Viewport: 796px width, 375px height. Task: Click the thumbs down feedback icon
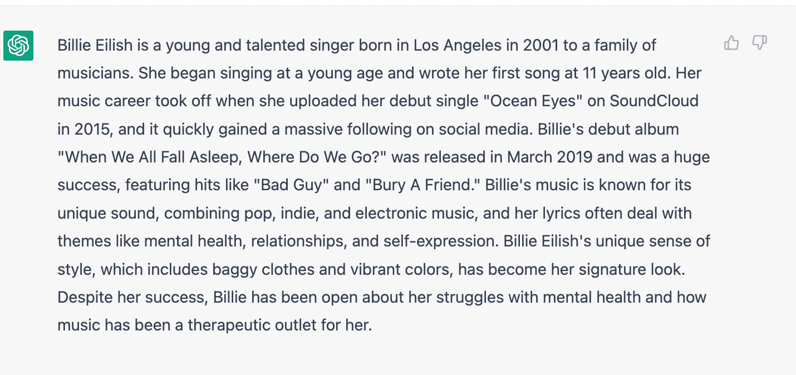(760, 43)
